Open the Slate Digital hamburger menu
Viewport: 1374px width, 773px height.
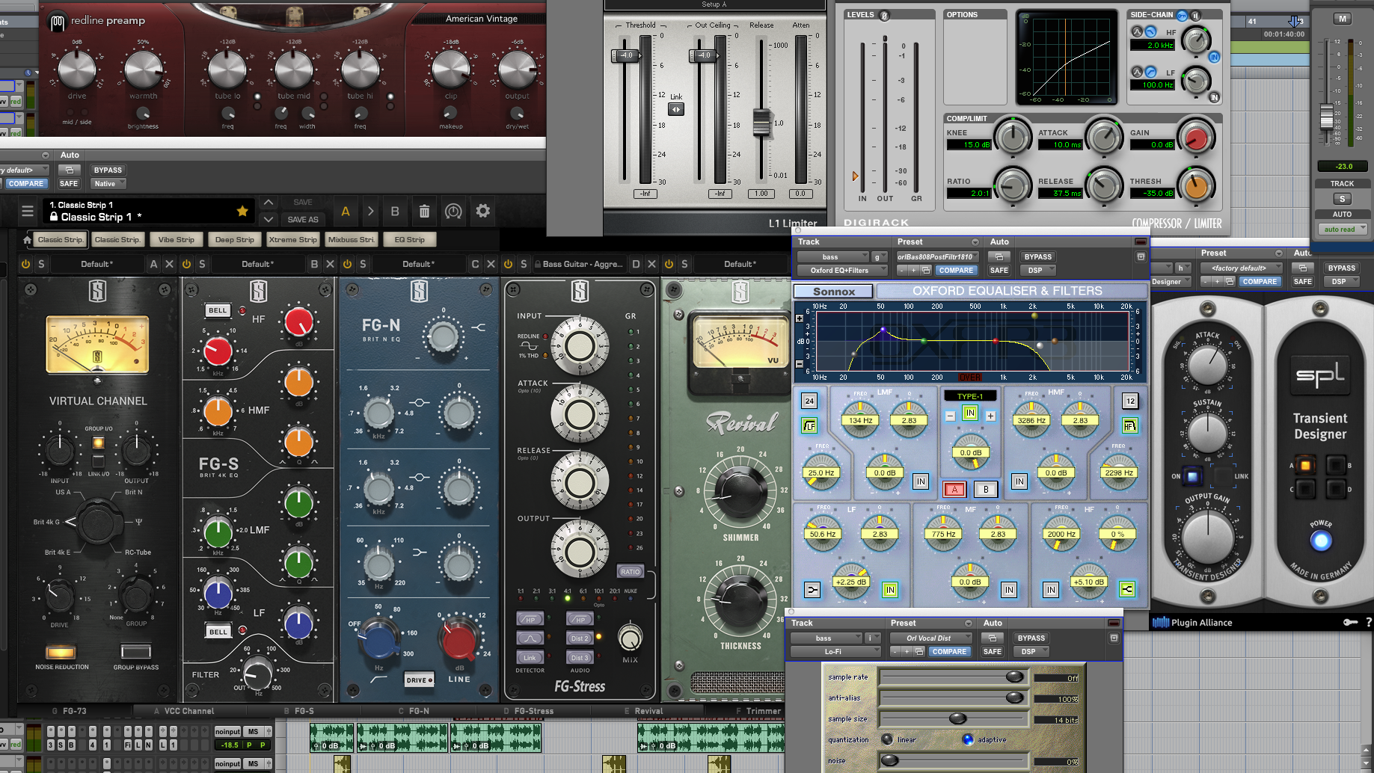click(28, 212)
